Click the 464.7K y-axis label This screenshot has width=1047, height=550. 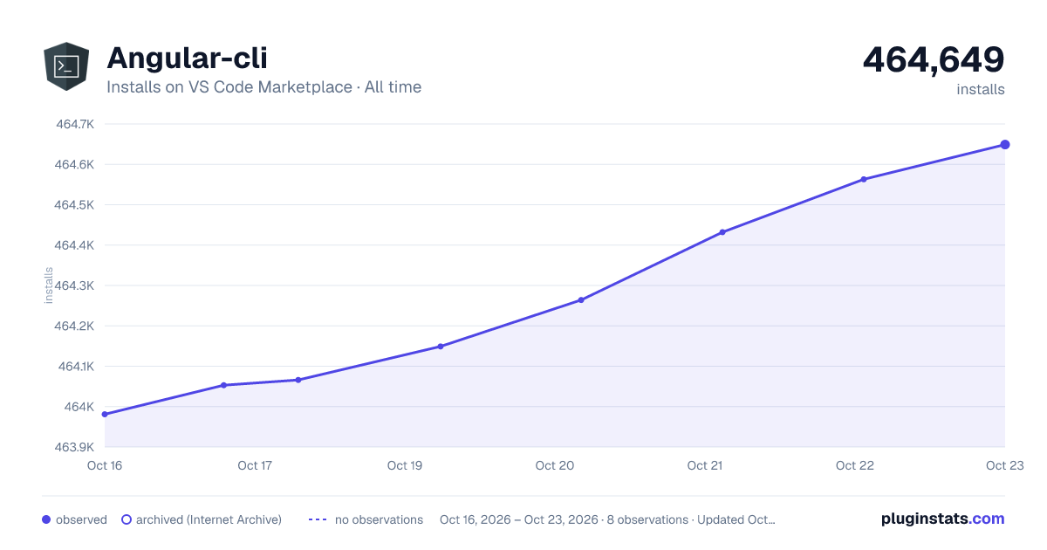pyautogui.click(x=75, y=124)
